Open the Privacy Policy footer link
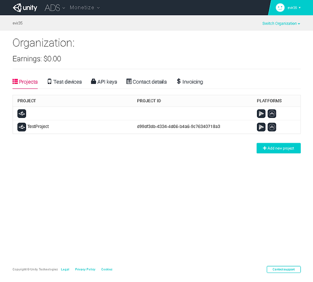Viewport: 313px width, 282px height. (85, 269)
